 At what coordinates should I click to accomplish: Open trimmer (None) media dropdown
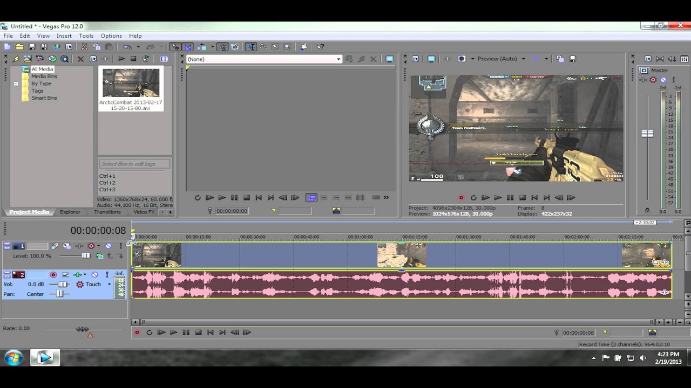coord(338,59)
